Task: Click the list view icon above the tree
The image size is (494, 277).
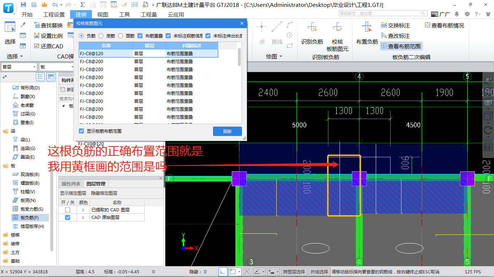Action: 40,77
